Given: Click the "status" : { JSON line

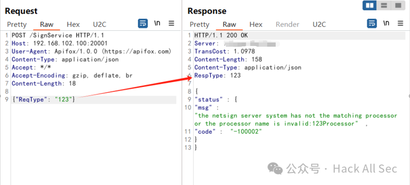Looking at the screenshot, I should click(216, 100).
